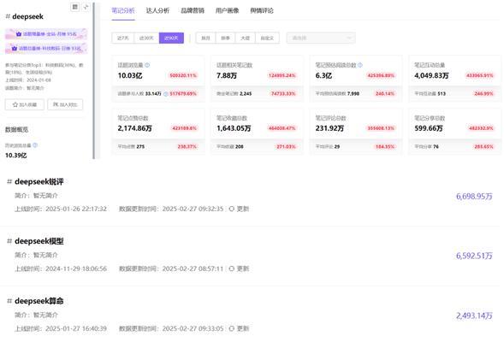Click the first purple ranking badge
The height and width of the screenshot is (342, 504).
tap(46, 33)
